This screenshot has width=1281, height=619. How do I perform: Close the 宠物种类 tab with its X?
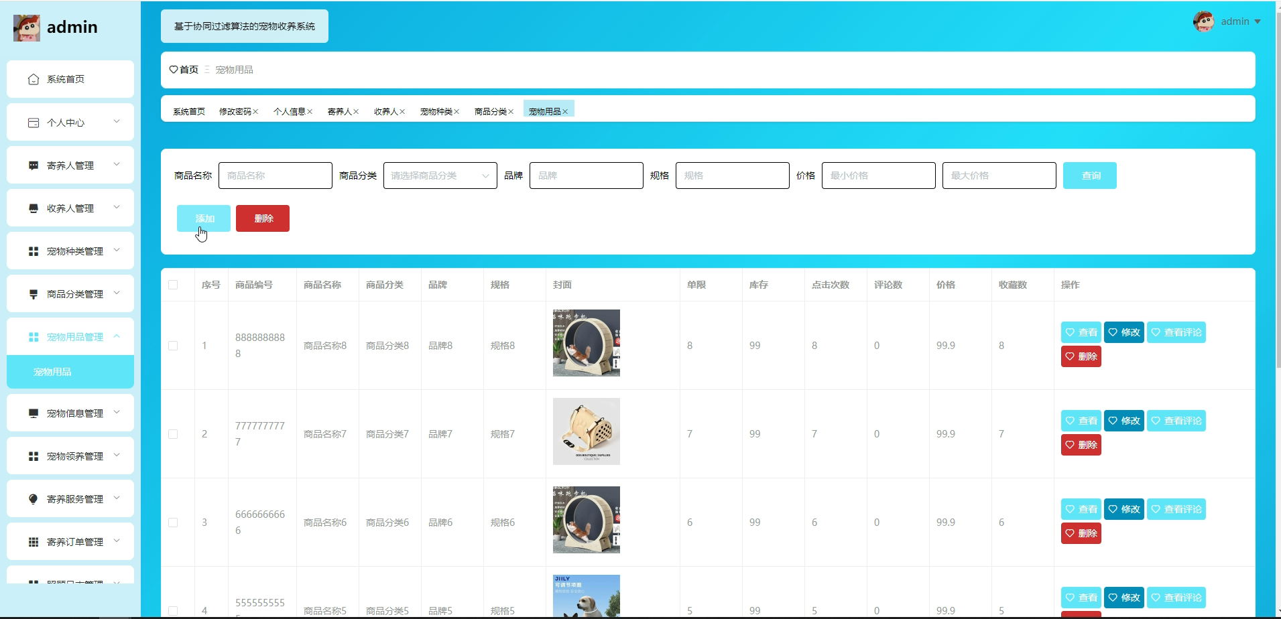click(456, 112)
